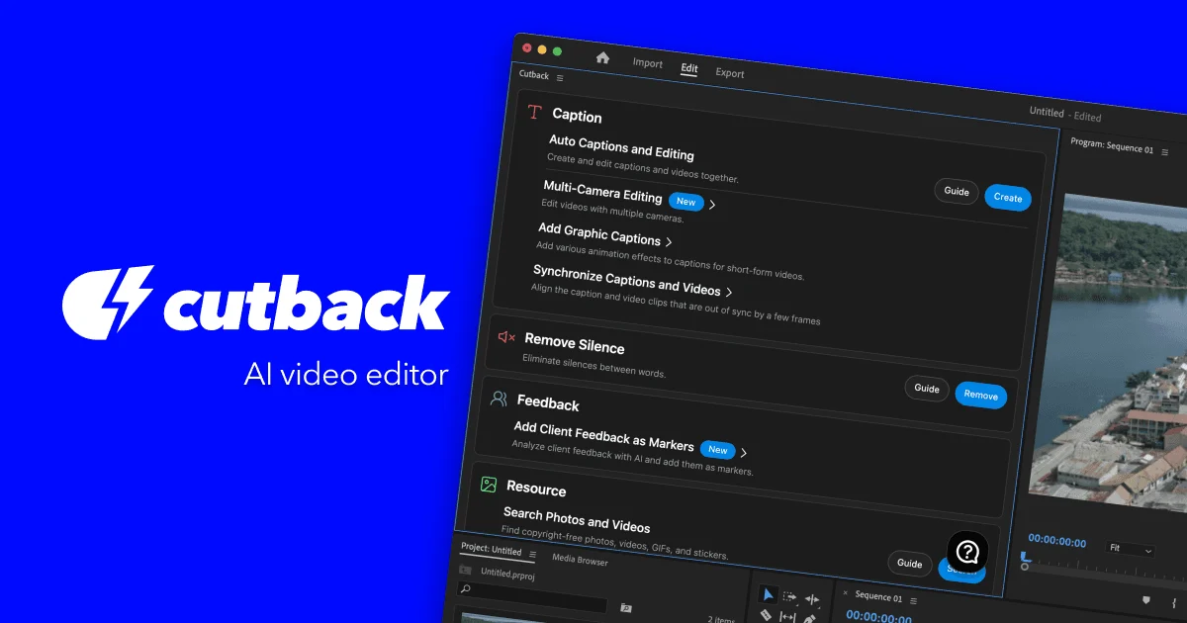Click the blue Remove button
The width and height of the screenshot is (1187, 623).
pyautogui.click(x=980, y=396)
